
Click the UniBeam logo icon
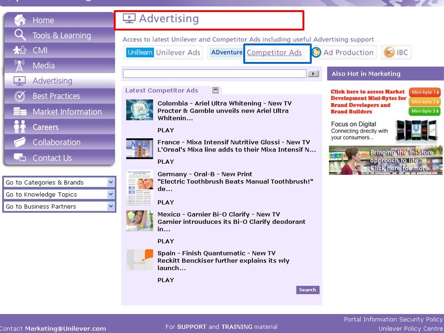point(140,52)
